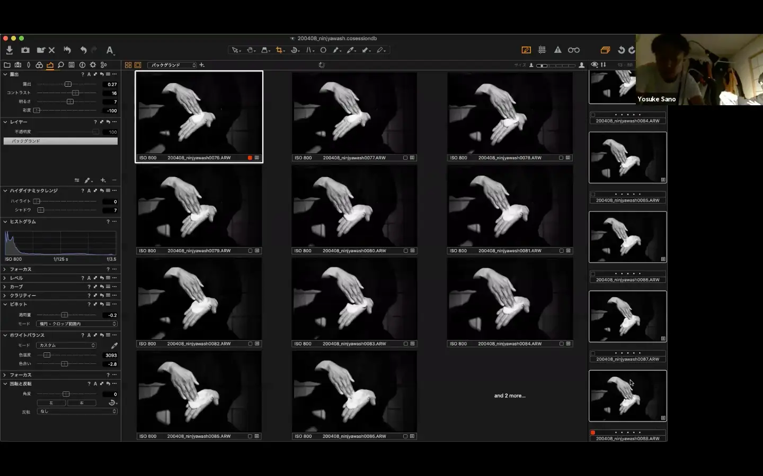Click auto-adjust 'A' on ホワイトバランス panel
This screenshot has width=763, height=476.
click(x=89, y=335)
